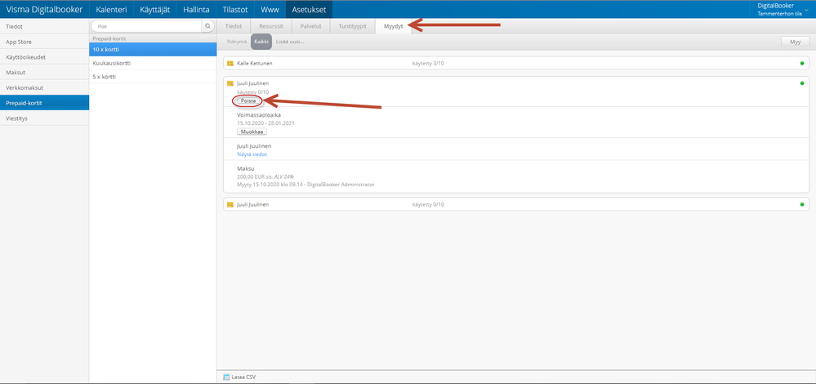Click Lisää uusi... option
816x384 pixels.
pyautogui.click(x=290, y=42)
